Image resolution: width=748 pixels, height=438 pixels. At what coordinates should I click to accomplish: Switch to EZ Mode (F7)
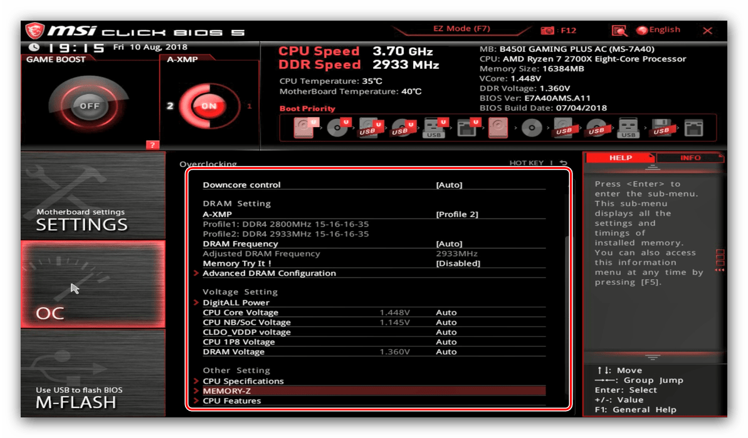click(461, 29)
